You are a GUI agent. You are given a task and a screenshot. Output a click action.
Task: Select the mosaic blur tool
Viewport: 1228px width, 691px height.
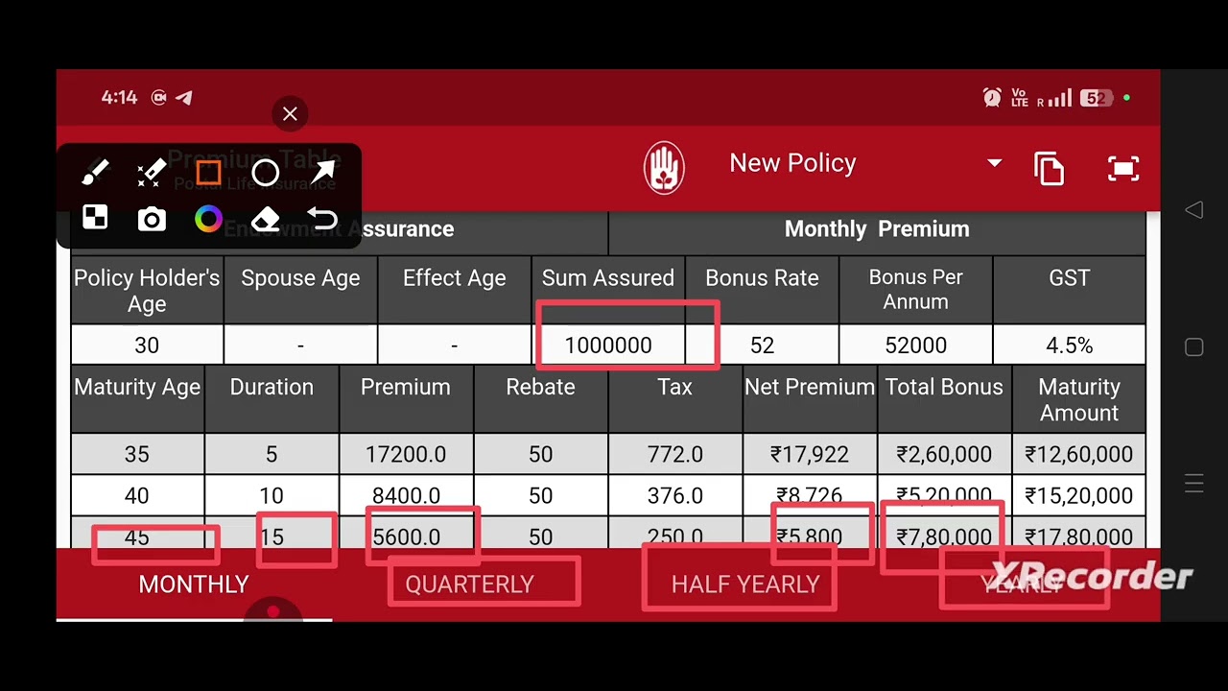point(95,219)
